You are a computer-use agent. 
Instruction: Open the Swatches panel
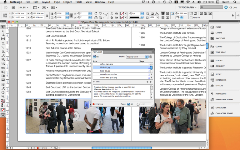[x=220, y=38]
